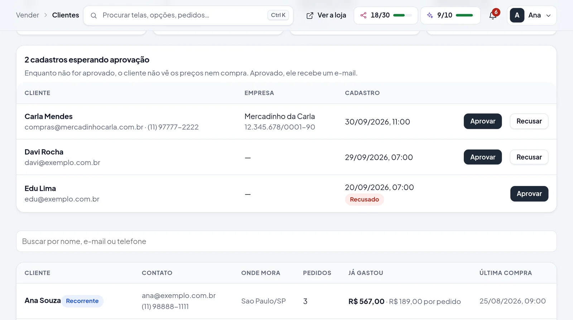Click the Ctrl K shortcut badge

coord(278,15)
